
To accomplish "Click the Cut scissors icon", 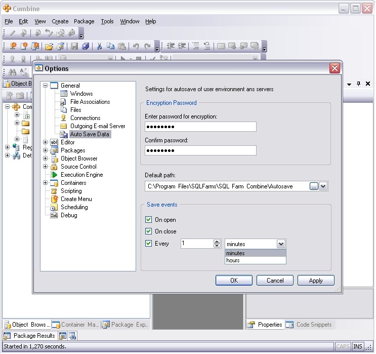I will [x=99, y=46].
